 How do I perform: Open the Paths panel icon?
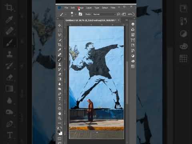[x=133, y=40]
